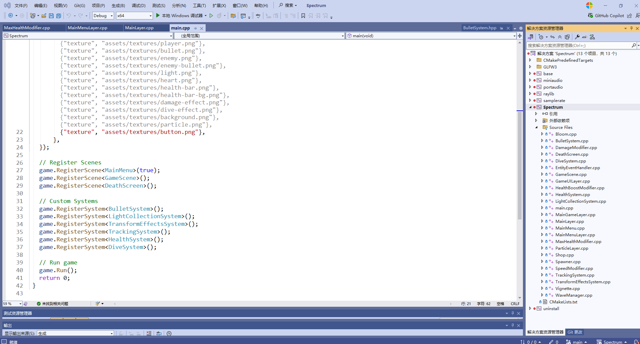Click the undo arrow icon
This screenshot has height=344, width=640.
(x=69, y=15)
